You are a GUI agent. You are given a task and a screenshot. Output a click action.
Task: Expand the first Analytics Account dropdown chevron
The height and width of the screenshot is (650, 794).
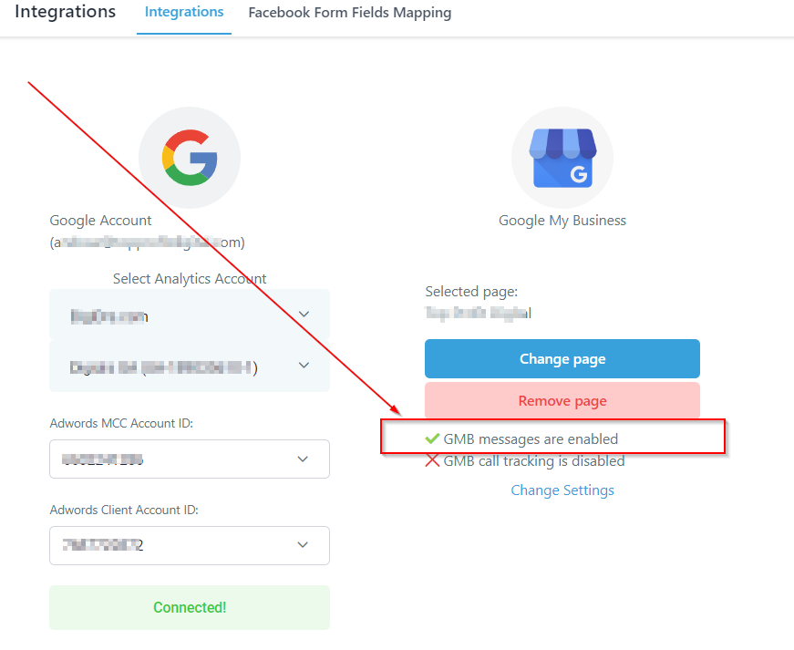(304, 314)
